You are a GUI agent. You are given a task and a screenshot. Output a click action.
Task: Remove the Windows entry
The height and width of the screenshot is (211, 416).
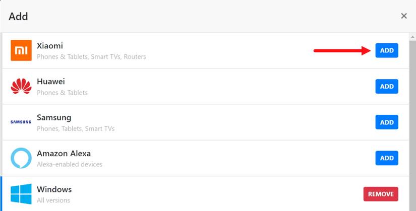(381, 194)
